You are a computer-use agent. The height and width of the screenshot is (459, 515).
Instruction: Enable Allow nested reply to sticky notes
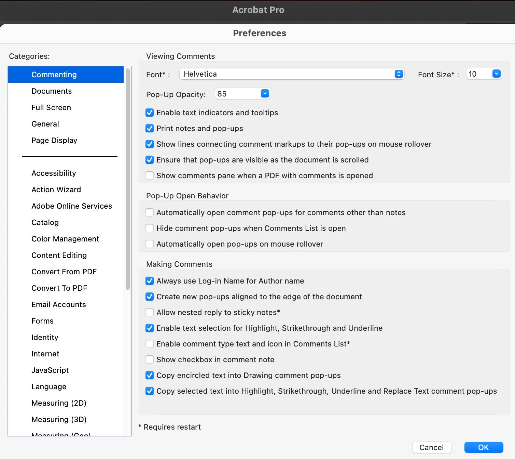coord(150,312)
